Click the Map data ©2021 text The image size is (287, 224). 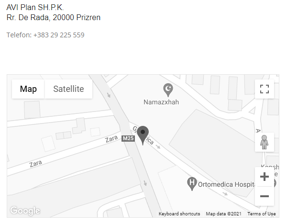223,214
